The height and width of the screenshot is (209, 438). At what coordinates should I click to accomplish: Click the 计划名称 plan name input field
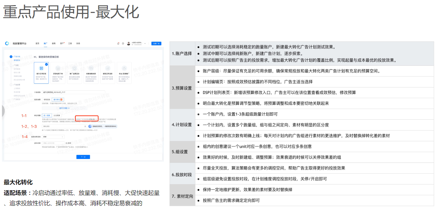coord(74,92)
